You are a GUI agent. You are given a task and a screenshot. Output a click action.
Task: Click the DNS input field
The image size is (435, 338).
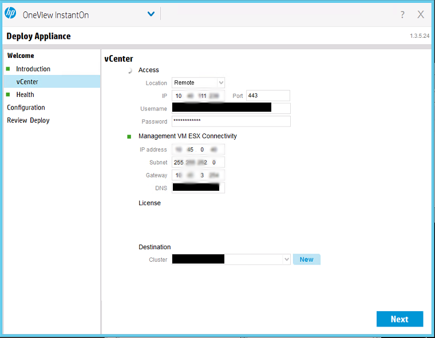[x=198, y=188]
